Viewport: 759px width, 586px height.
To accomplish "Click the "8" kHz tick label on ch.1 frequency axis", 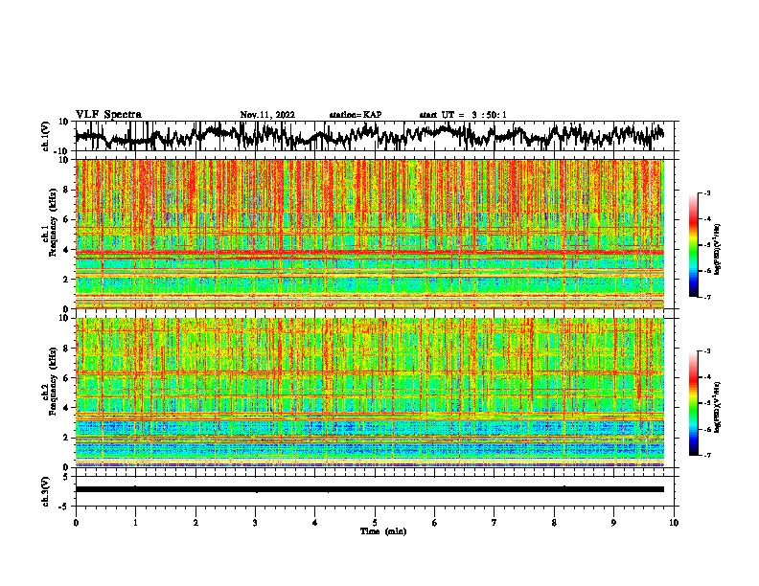I will (66, 190).
